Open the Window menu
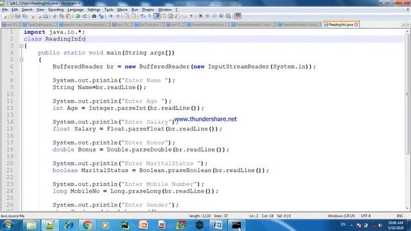 [x=165, y=10]
